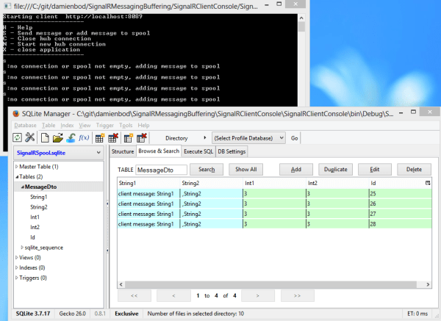The width and height of the screenshot is (441, 321).
Task: Open the Options wrench-and-screwdriver icon
Action: pyautogui.click(x=30, y=138)
